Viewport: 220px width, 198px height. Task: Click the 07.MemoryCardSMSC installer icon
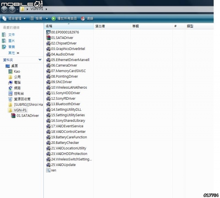point(48,71)
